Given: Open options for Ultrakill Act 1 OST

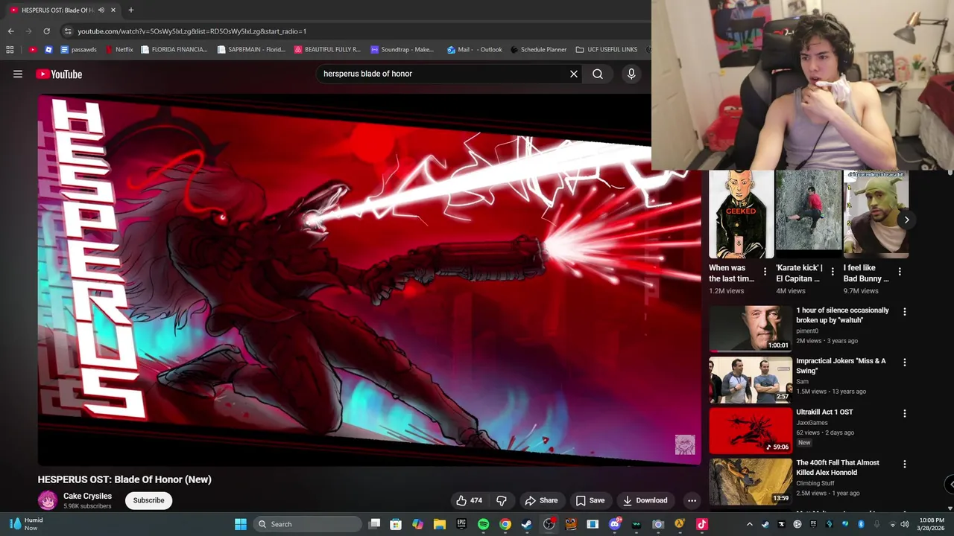Looking at the screenshot, I should (x=905, y=413).
